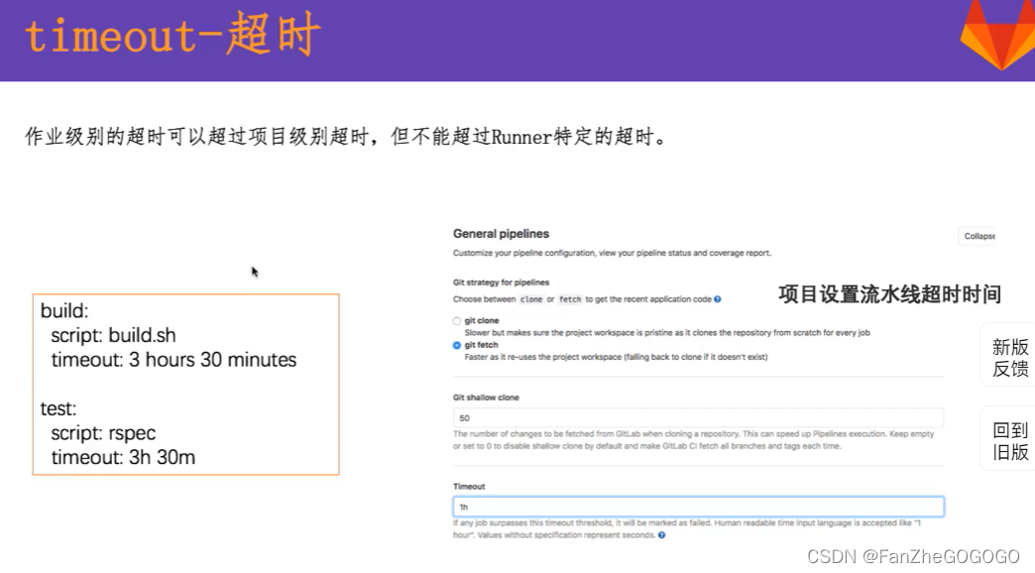The width and height of the screenshot is (1035, 573).
Task: Click the title 'timeout-超时'
Action: (x=172, y=35)
